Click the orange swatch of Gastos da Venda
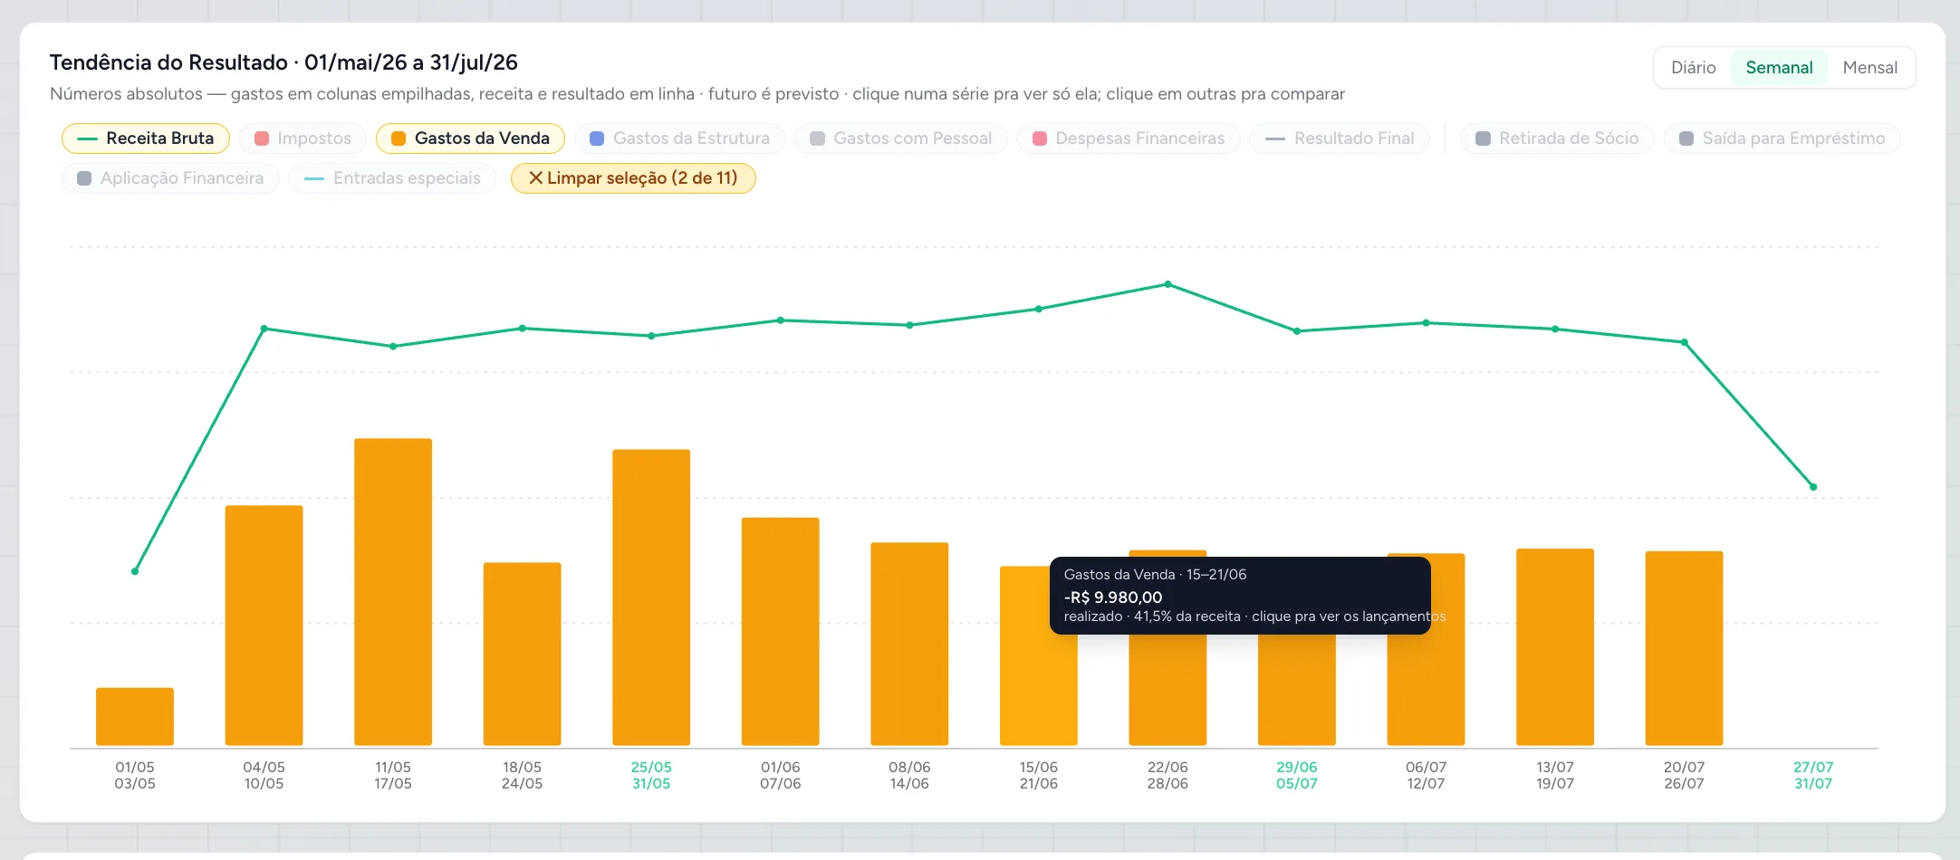 click(398, 139)
